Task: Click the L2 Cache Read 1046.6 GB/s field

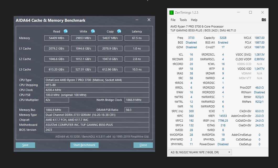Action: [x=57, y=59]
